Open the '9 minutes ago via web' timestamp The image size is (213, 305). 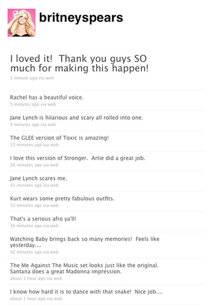coord(33,124)
